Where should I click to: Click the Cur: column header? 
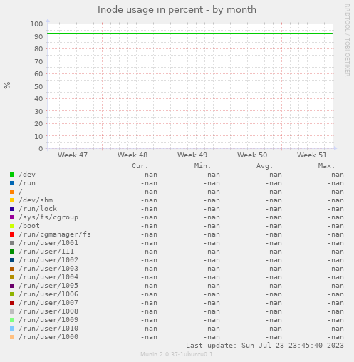pyautogui.click(x=140, y=166)
